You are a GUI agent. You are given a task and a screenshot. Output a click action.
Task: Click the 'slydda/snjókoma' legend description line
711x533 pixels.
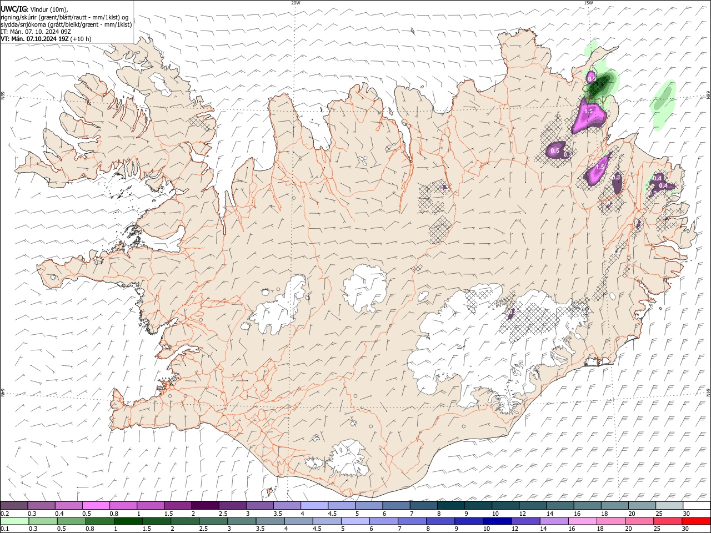pyautogui.click(x=66, y=24)
